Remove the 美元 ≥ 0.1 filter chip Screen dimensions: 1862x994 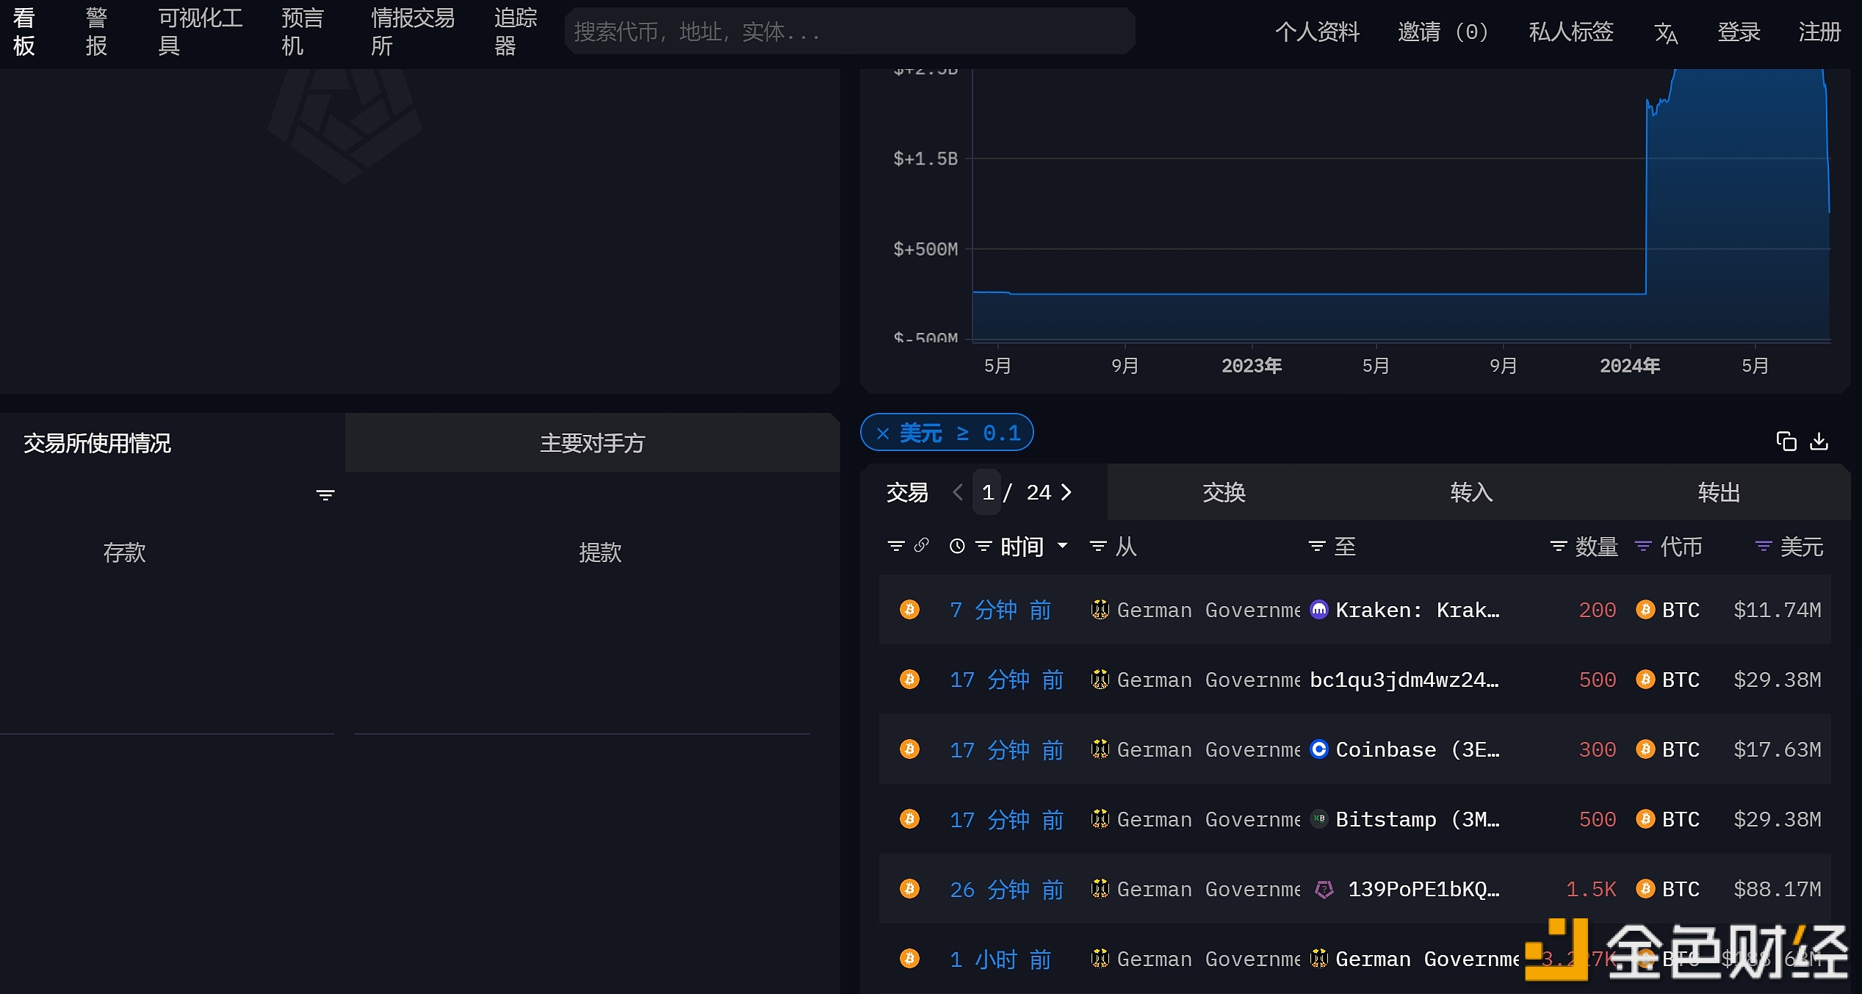(x=883, y=433)
